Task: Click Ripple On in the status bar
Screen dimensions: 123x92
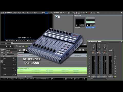Action: [x=77, y=79]
